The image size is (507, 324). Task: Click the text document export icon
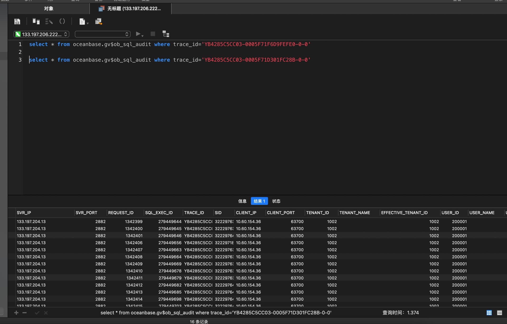coord(82,21)
